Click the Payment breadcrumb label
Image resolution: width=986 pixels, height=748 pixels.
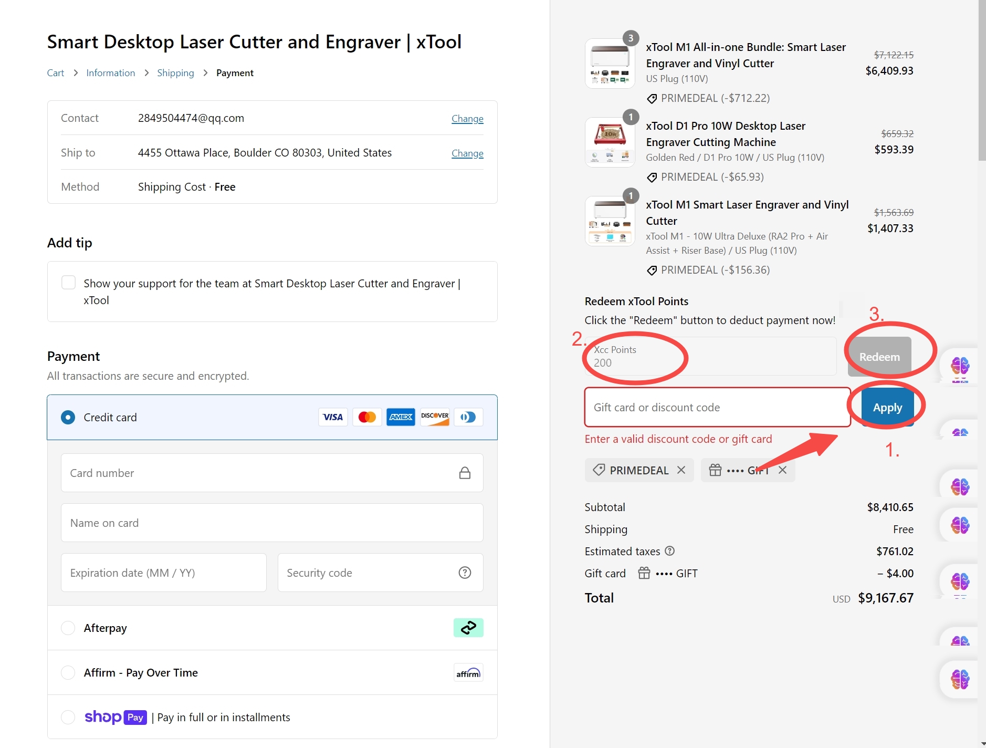pos(235,72)
